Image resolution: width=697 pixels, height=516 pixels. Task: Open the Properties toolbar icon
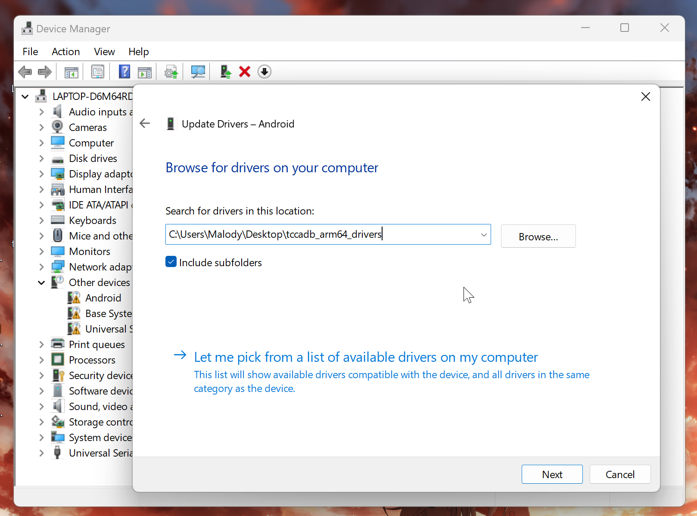click(x=98, y=72)
